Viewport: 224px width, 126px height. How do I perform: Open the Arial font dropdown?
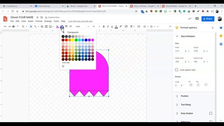pyautogui.click(x=82, y=27)
